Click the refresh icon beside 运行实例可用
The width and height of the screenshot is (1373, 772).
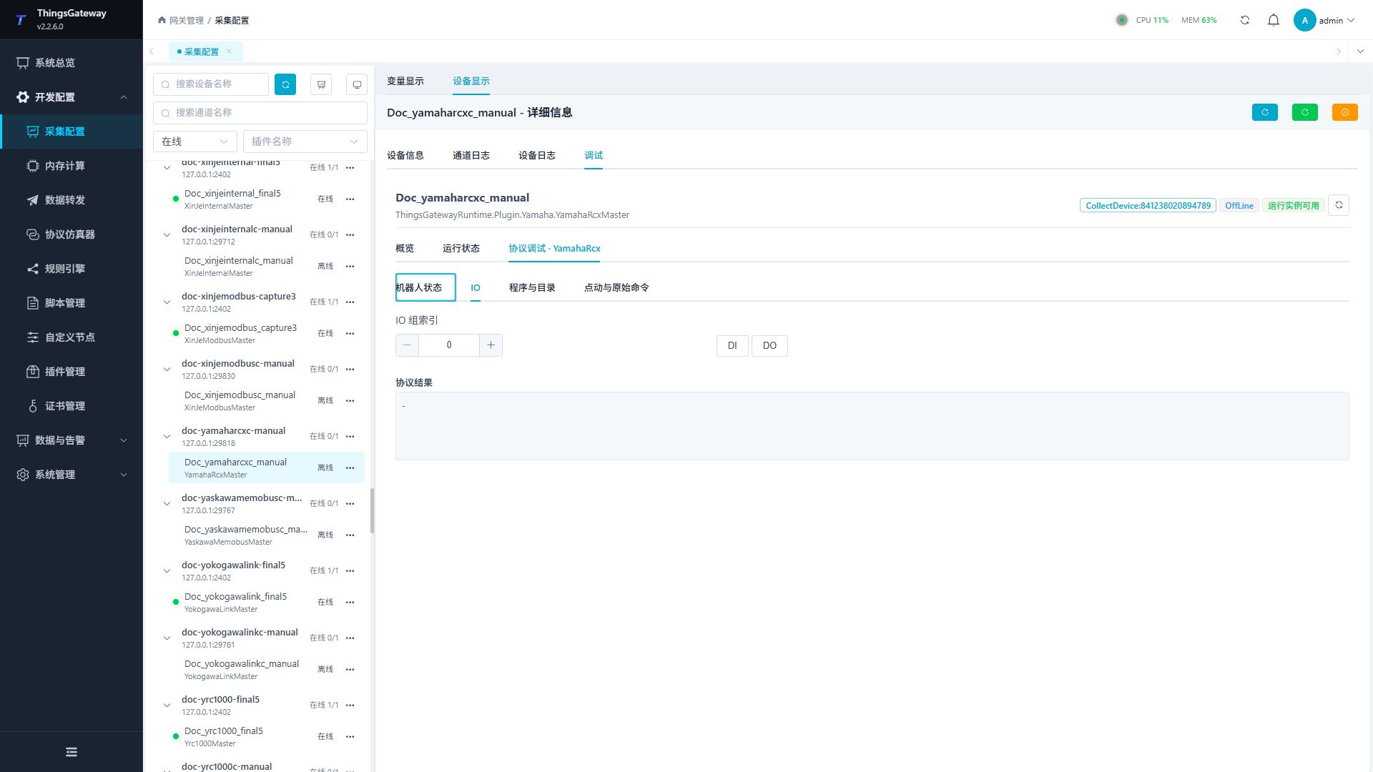tap(1339, 205)
